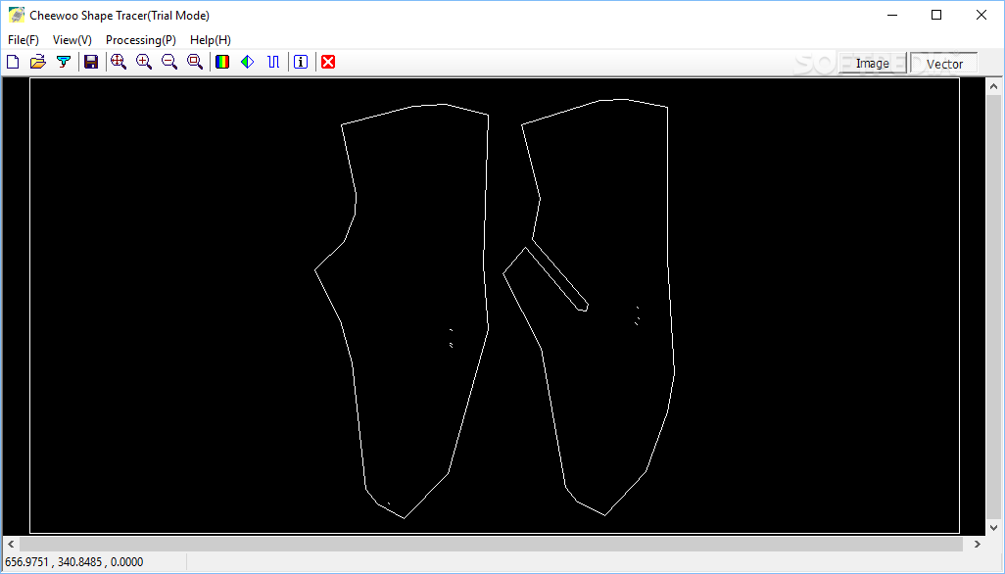Close the Cheewoo Shape Tracer window

[981, 15]
